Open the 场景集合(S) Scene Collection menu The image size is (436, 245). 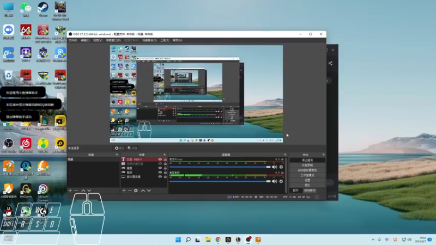(x=149, y=40)
